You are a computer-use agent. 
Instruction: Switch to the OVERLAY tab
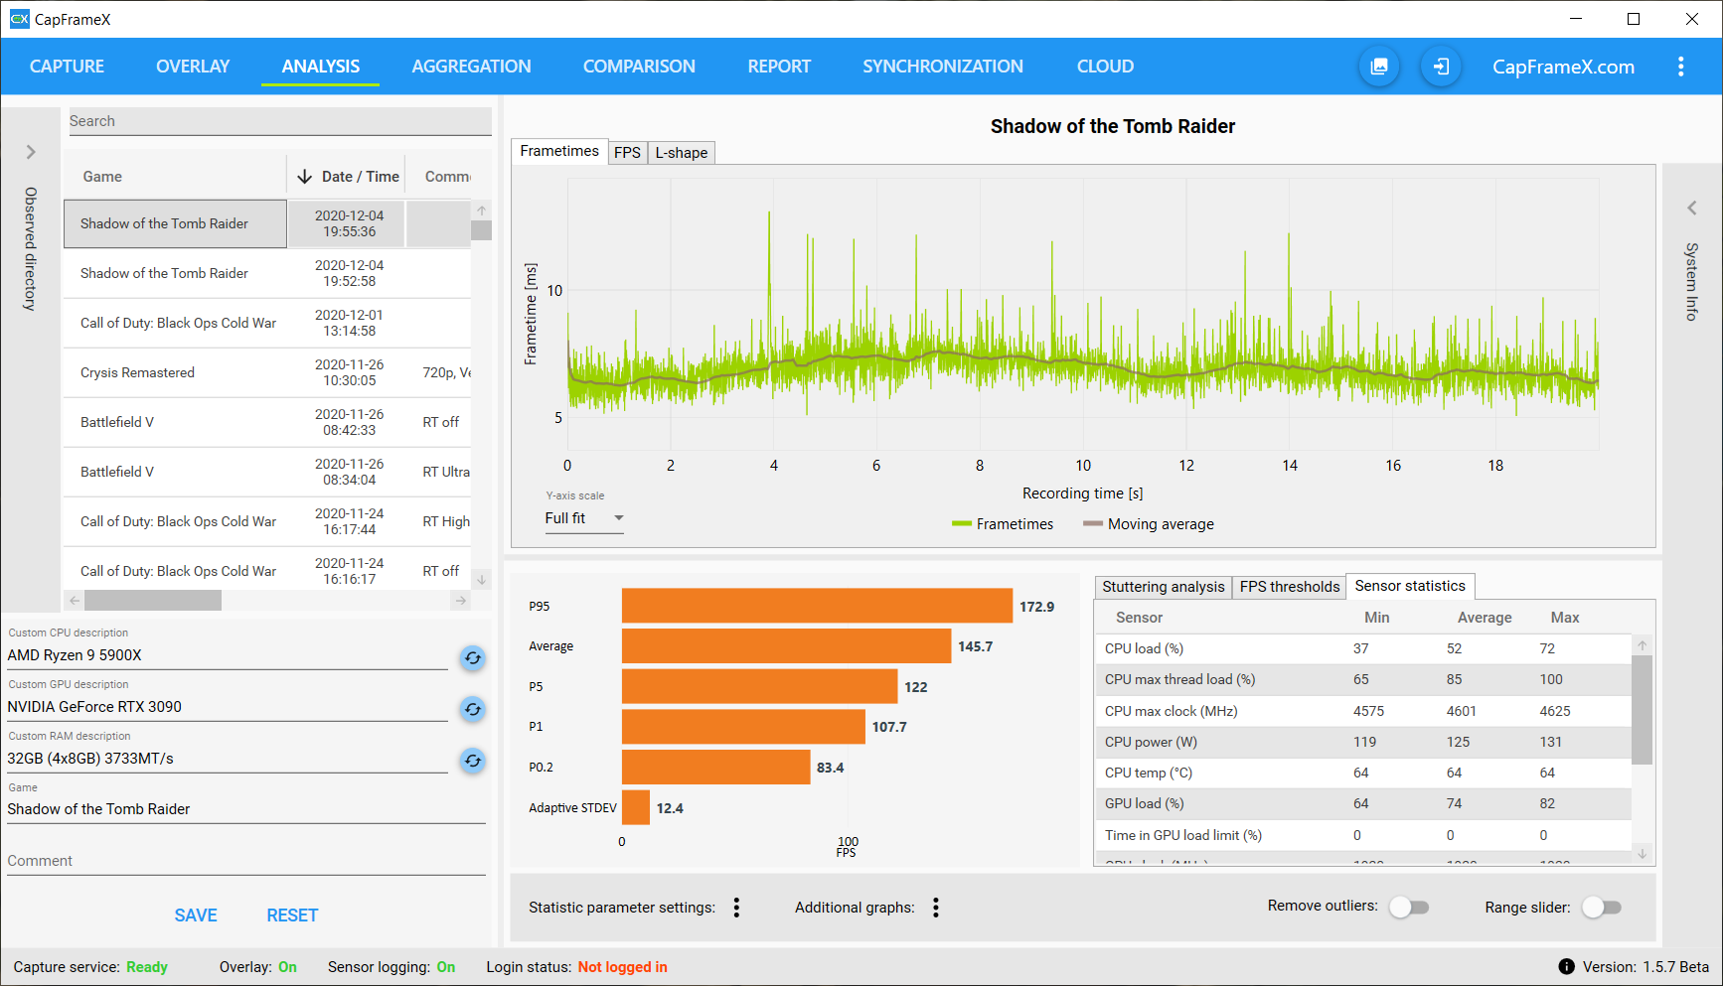tap(193, 67)
